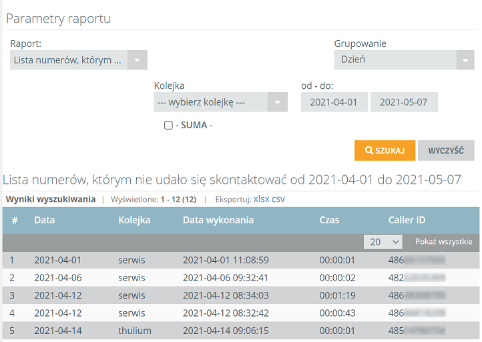Open the page size dropdown showing 20
This screenshot has width=482, height=342.
[383, 242]
